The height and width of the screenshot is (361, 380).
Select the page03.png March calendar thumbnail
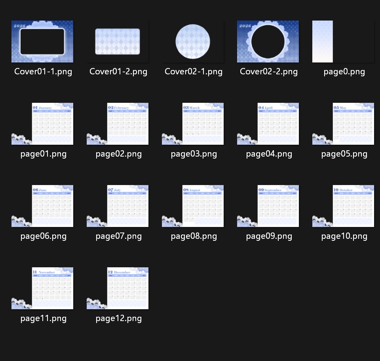point(193,124)
